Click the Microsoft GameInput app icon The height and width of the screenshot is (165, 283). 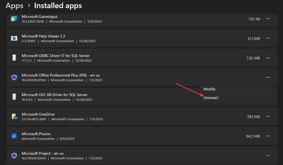tap(14, 19)
